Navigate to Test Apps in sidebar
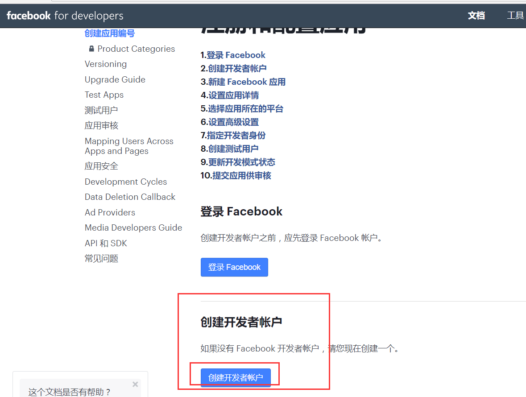The image size is (526, 397). point(104,95)
